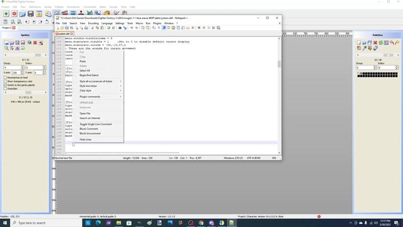Select the Project 1 tab in Fighter Factory
The width and height of the screenshot is (403, 227).
point(8,28)
